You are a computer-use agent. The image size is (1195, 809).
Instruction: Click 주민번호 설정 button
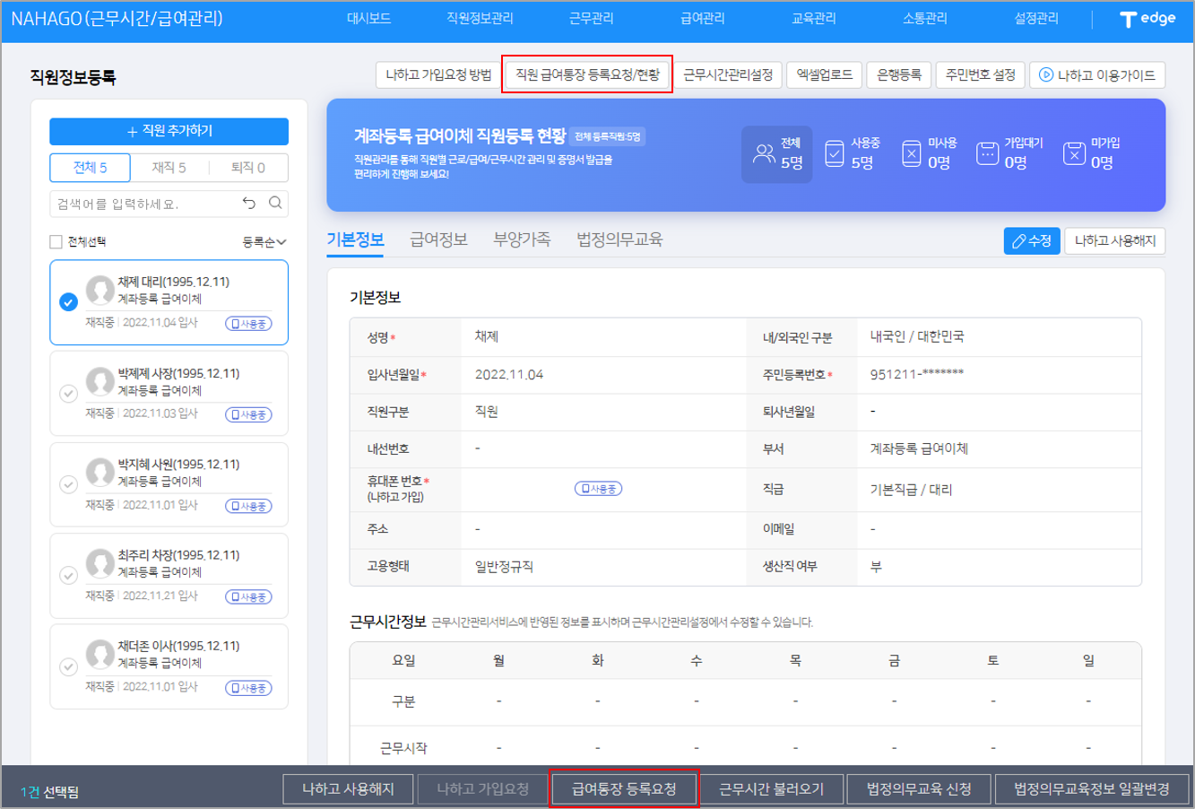[981, 74]
